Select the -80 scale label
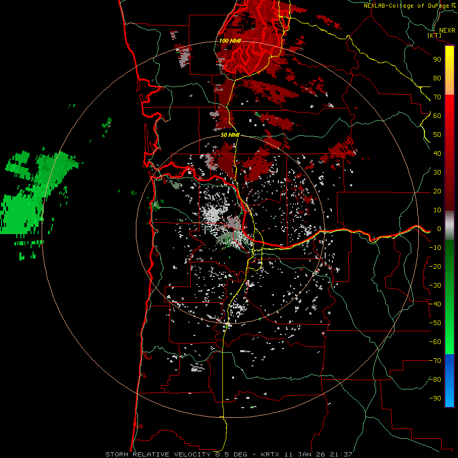The height and width of the screenshot is (458, 458). click(x=435, y=380)
